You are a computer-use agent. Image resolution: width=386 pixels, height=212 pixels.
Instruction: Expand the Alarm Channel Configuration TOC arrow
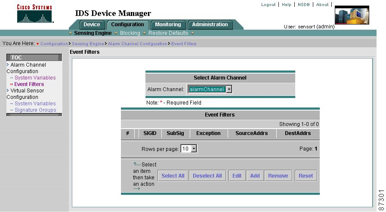pyautogui.click(x=8, y=65)
